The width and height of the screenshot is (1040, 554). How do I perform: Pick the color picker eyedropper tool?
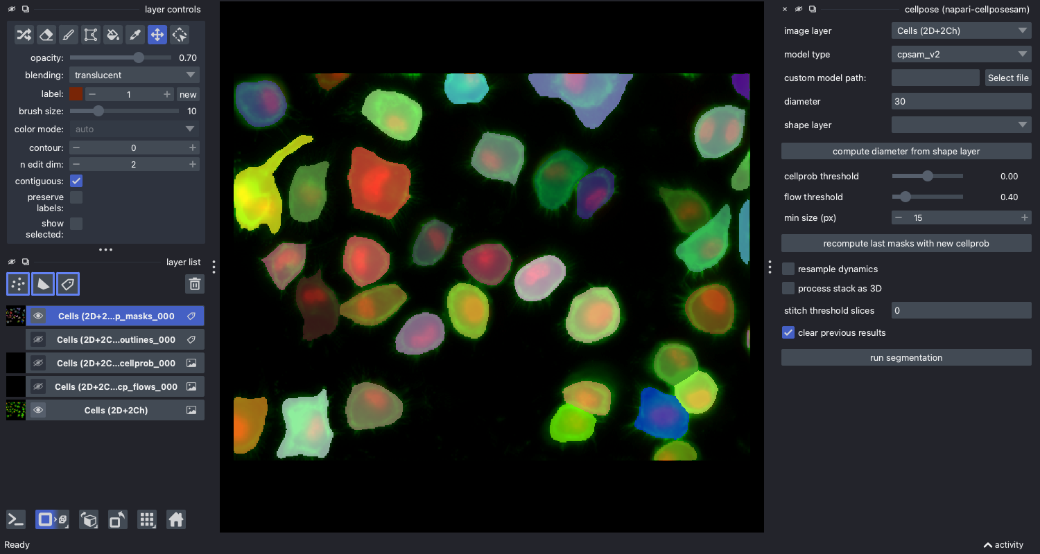(135, 34)
